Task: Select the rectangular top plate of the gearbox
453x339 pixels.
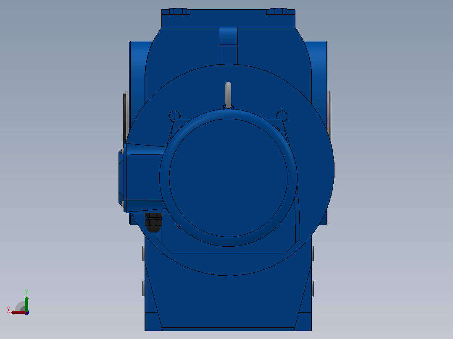Action: 228,18
